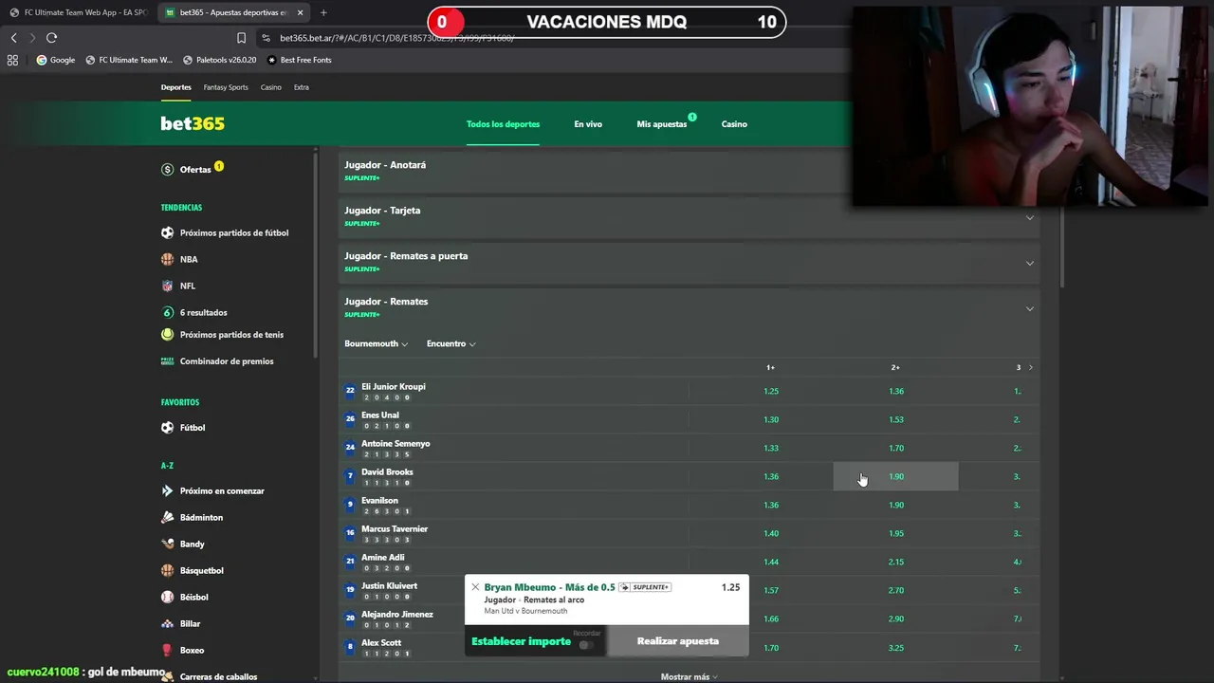Toggle the Recordar switch
The width and height of the screenshot is (1214, 683).
(x=586, y=645)
